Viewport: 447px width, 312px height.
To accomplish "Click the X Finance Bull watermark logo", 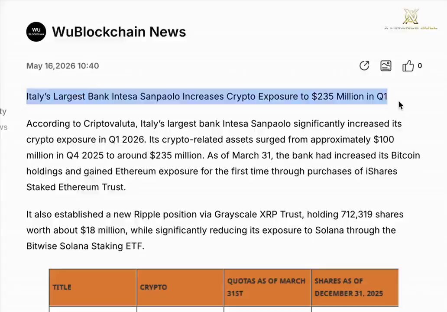I will click(411, 19).
